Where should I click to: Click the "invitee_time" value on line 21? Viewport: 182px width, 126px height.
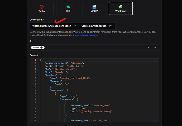pos(100,120)
